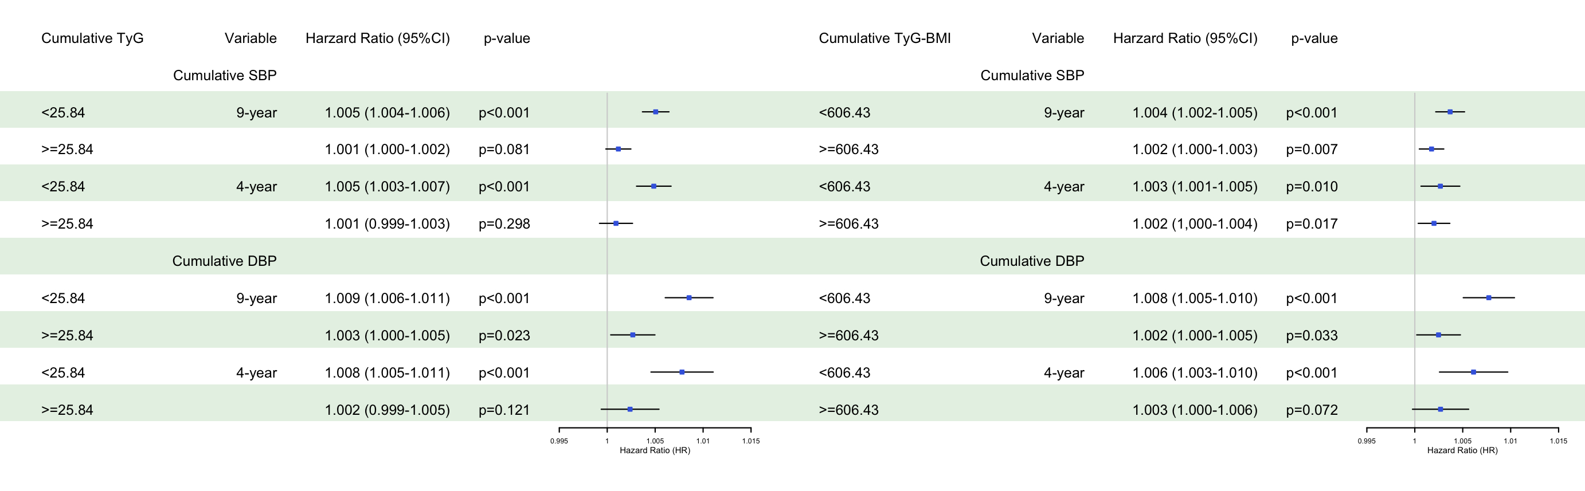Image resolution: width=1585 pixels, height=491 pixels.
Task: Click the blue marker in p=0.033 row
Action: (x=1439, y=335)
